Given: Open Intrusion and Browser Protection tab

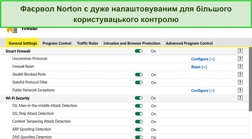Looking at the screenshot, I should [132, 42].
